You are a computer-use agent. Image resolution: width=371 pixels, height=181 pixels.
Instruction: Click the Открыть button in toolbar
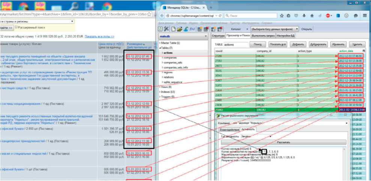tap(306, 29)
